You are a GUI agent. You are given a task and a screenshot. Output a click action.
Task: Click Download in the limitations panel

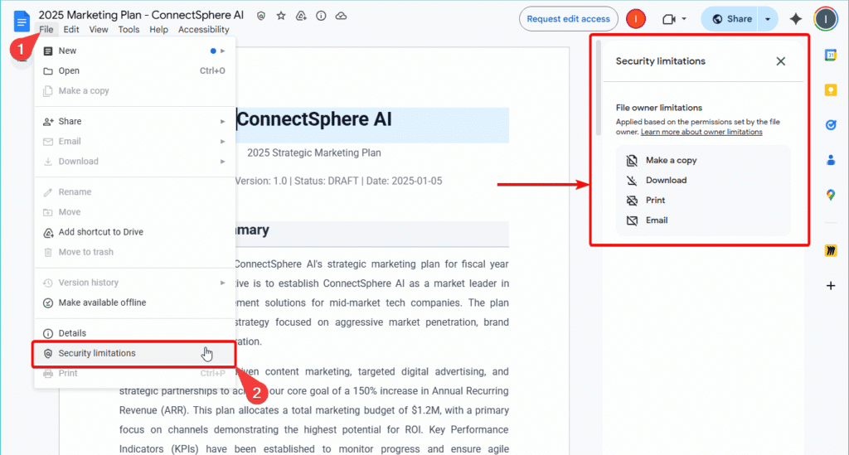click(x=666, y=180)
